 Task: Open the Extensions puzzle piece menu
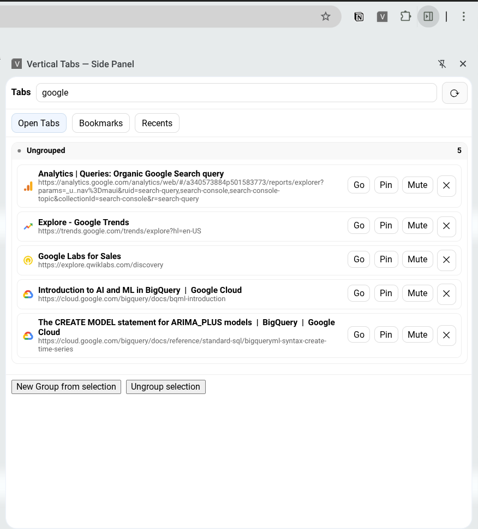coord(405,16)
